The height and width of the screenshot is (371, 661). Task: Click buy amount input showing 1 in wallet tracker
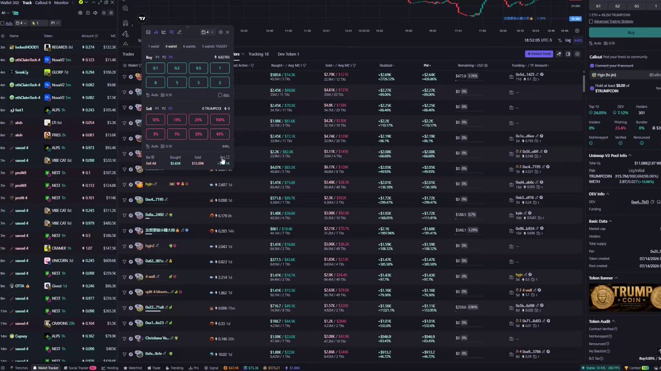(39, 23)
